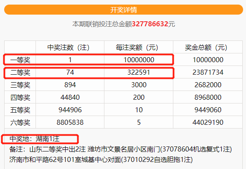Select the 六等奖 row label

click(20, 123)
